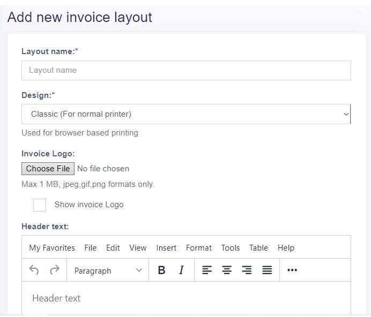
Task: Center align the header text
Action: point(227,270)
